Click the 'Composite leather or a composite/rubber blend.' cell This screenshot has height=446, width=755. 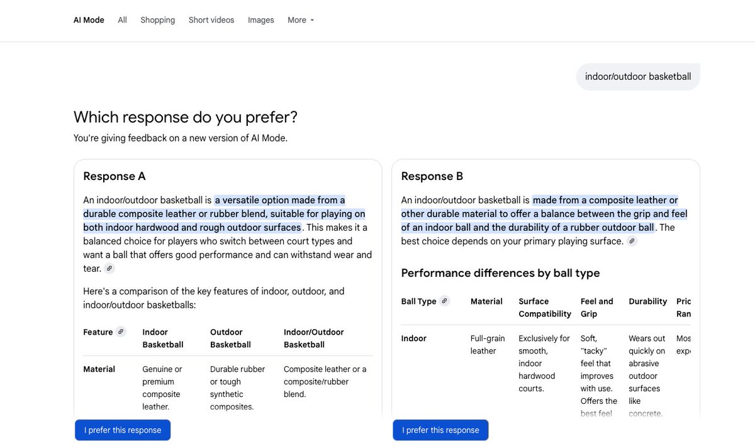tap(325, 381)
